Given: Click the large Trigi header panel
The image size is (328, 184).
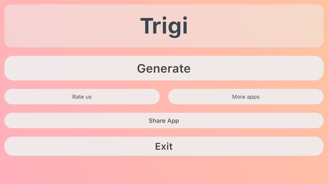Looking at the screenshot, I should (x=164, y=26).
